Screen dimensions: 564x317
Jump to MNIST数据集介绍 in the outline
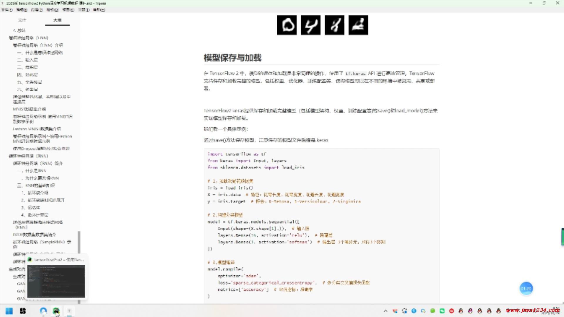click(x=29, y=109)
